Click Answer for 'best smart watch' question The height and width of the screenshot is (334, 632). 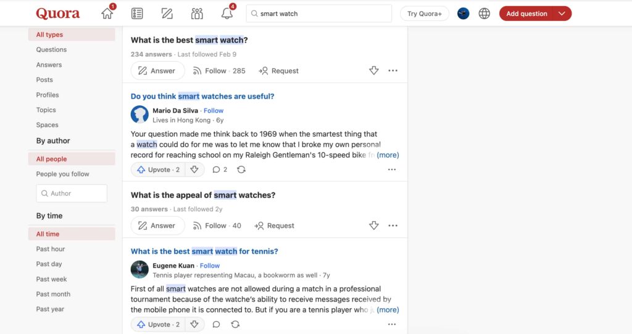(157, 70)
